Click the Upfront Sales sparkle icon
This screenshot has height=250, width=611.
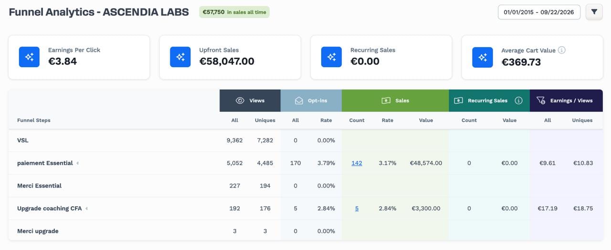pyautogui.click(x=180, y=57)
